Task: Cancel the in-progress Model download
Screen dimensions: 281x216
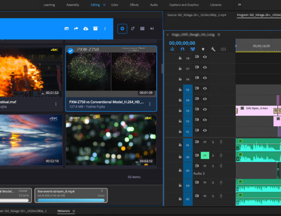Action: coord(23,191)
